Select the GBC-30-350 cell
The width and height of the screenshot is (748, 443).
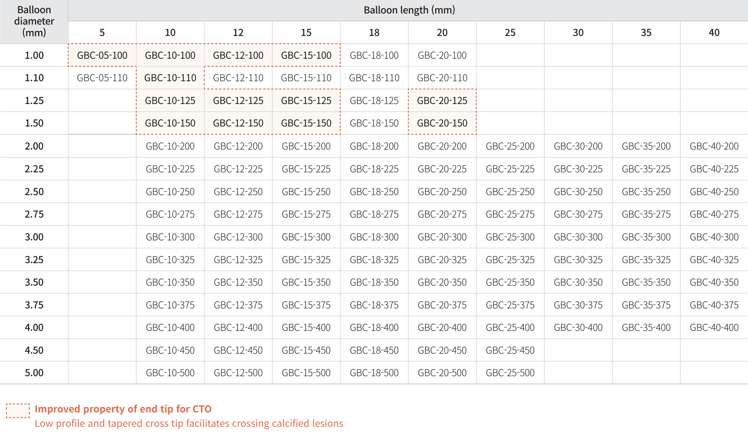pos(578,282)
